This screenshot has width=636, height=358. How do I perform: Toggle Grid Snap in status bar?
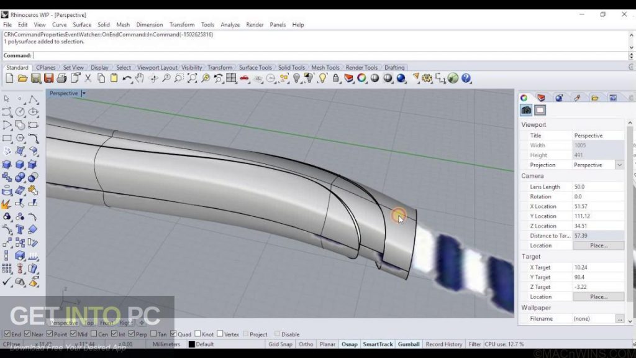[x=280, y=344]
